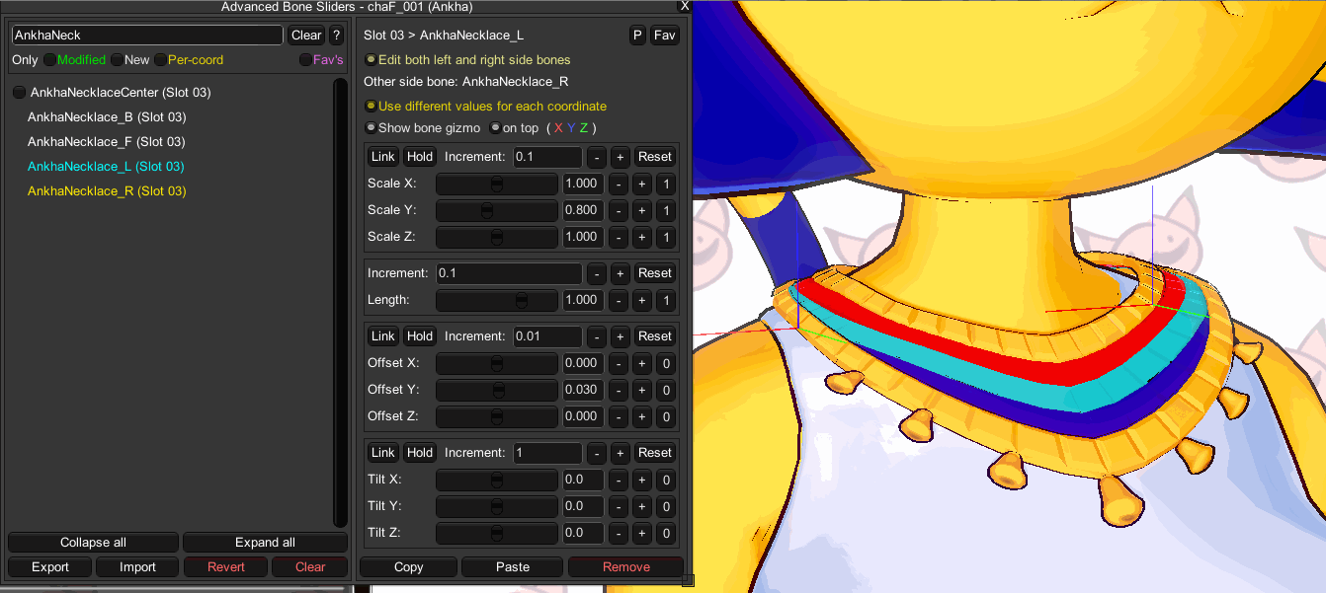Zero out Offset Z with 0 button
Screen dimensions: 1326x593
(x=666, y=416)
